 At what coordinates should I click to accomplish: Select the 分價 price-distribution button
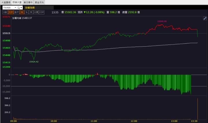36,12
